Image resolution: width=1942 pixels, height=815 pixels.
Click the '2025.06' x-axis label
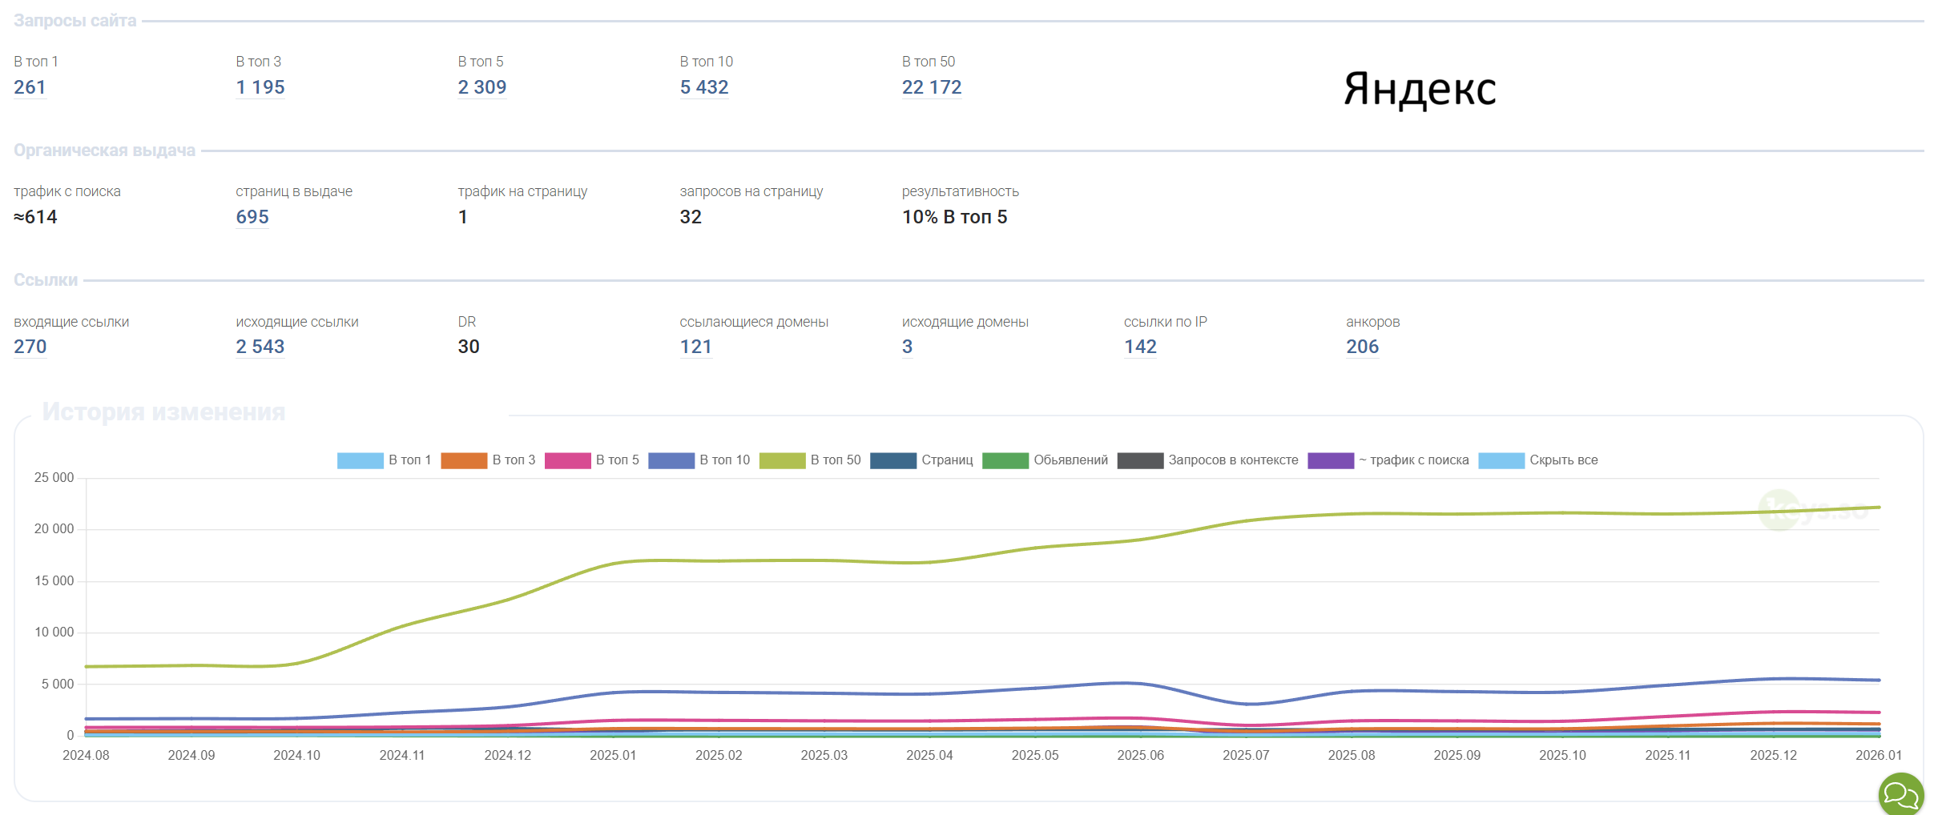[1141, 755]
